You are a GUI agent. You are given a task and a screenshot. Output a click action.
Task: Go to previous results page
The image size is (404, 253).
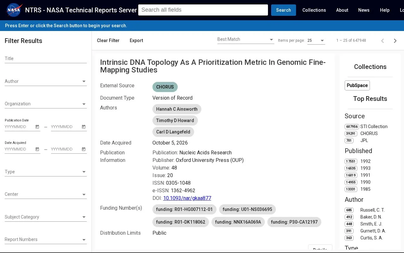coord(383,40)
